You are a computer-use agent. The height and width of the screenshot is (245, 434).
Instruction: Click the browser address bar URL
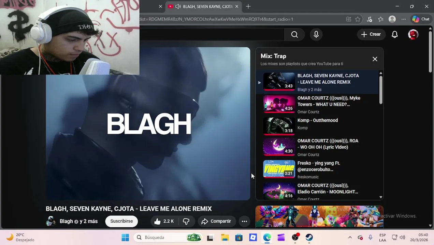tap(216, 19)
